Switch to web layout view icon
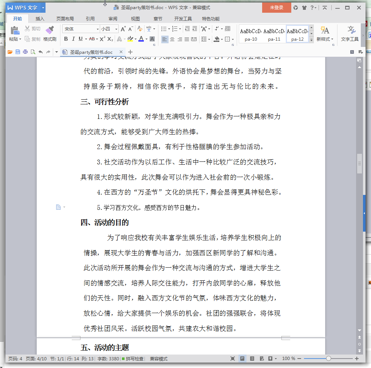The height and width of the screenshot is (368, 371). 262,359
